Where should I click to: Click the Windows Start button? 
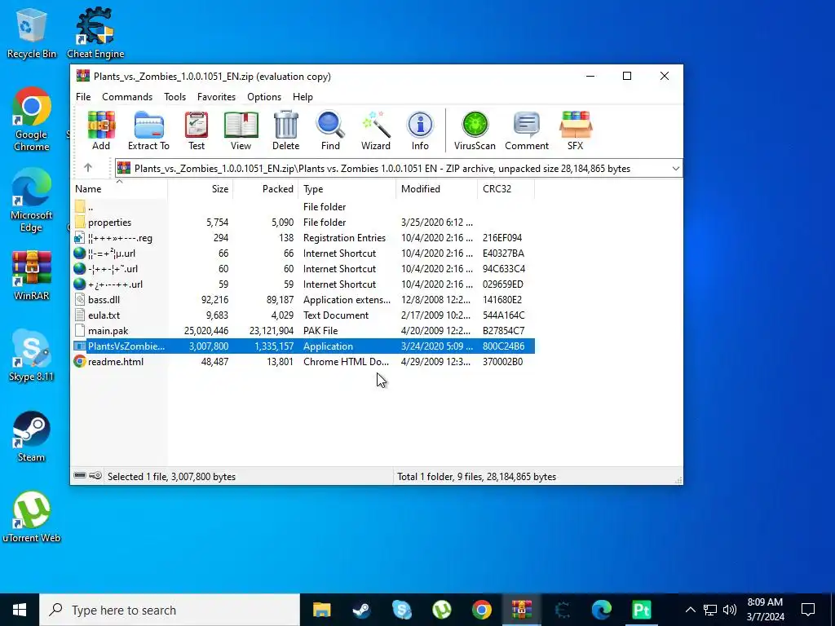tap(20, 610)
